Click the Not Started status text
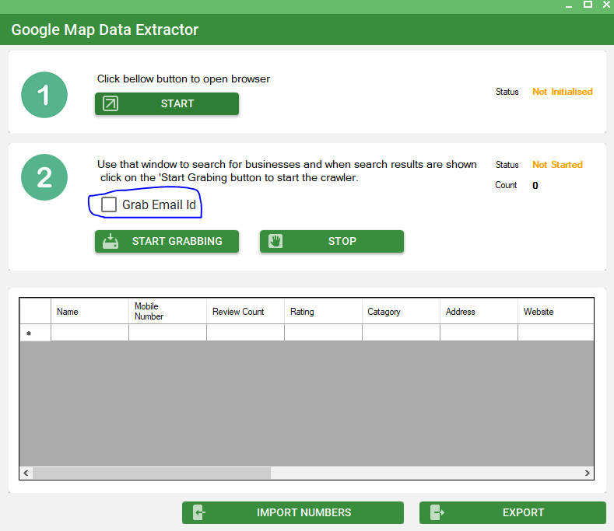The height and width of the screenshot is (531, 614). click(x=557, y=165)
